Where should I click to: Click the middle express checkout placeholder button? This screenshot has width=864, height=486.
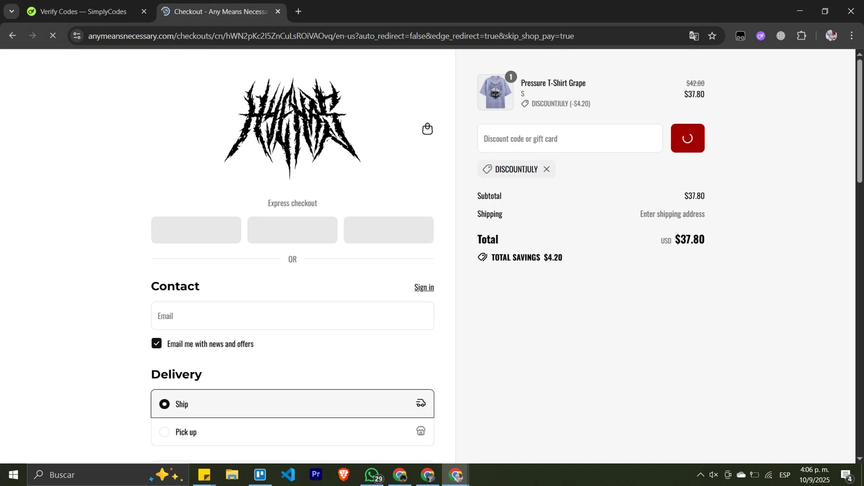[293, 230]
